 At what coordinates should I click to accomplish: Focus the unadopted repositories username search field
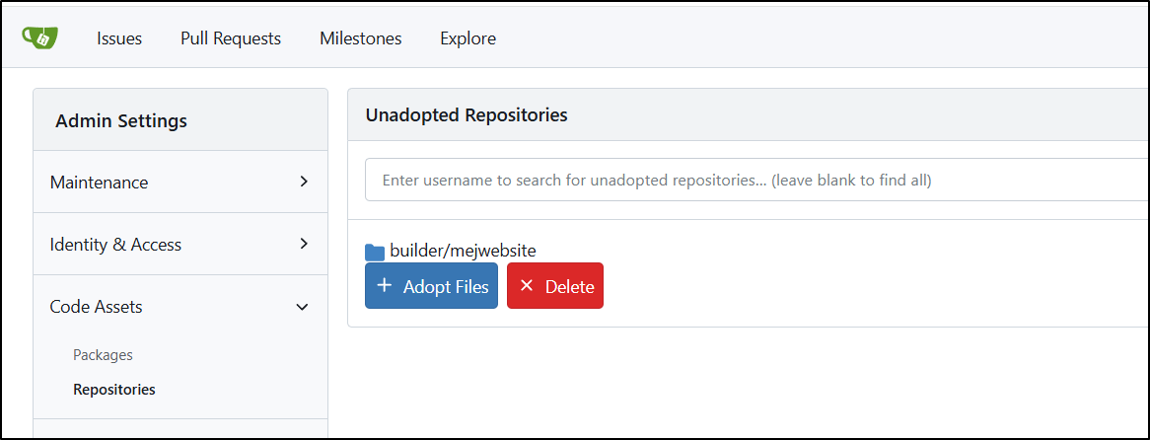[x=756, y=180]
